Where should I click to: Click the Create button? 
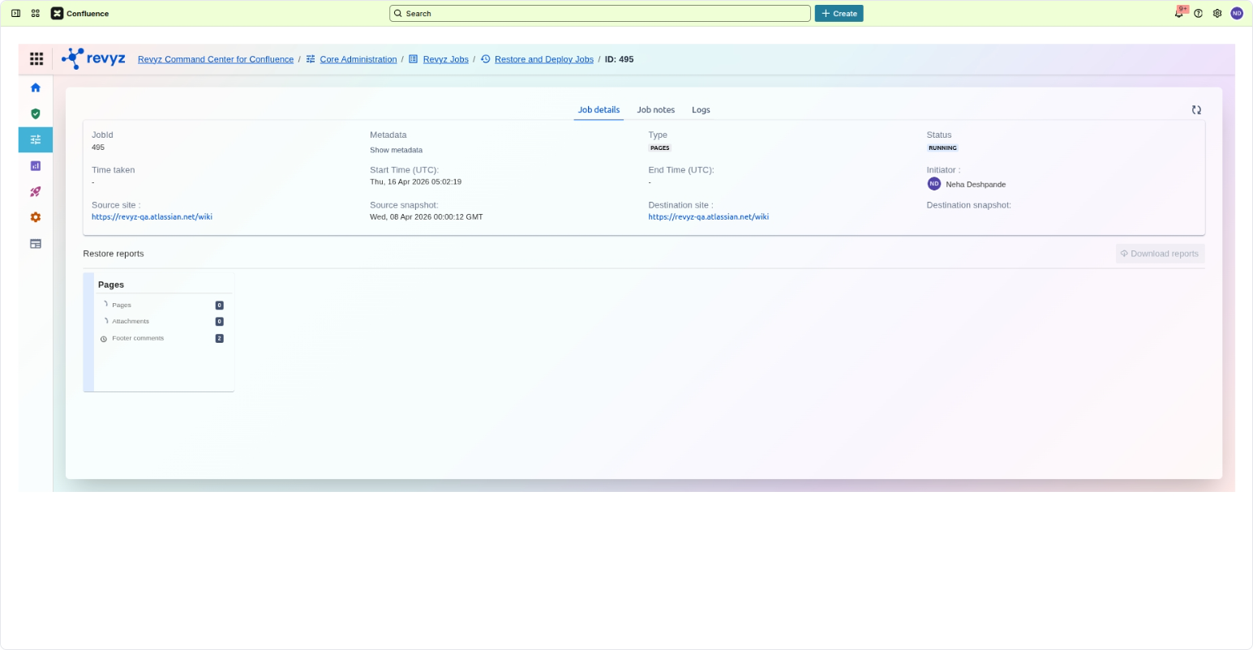[839, 13]
